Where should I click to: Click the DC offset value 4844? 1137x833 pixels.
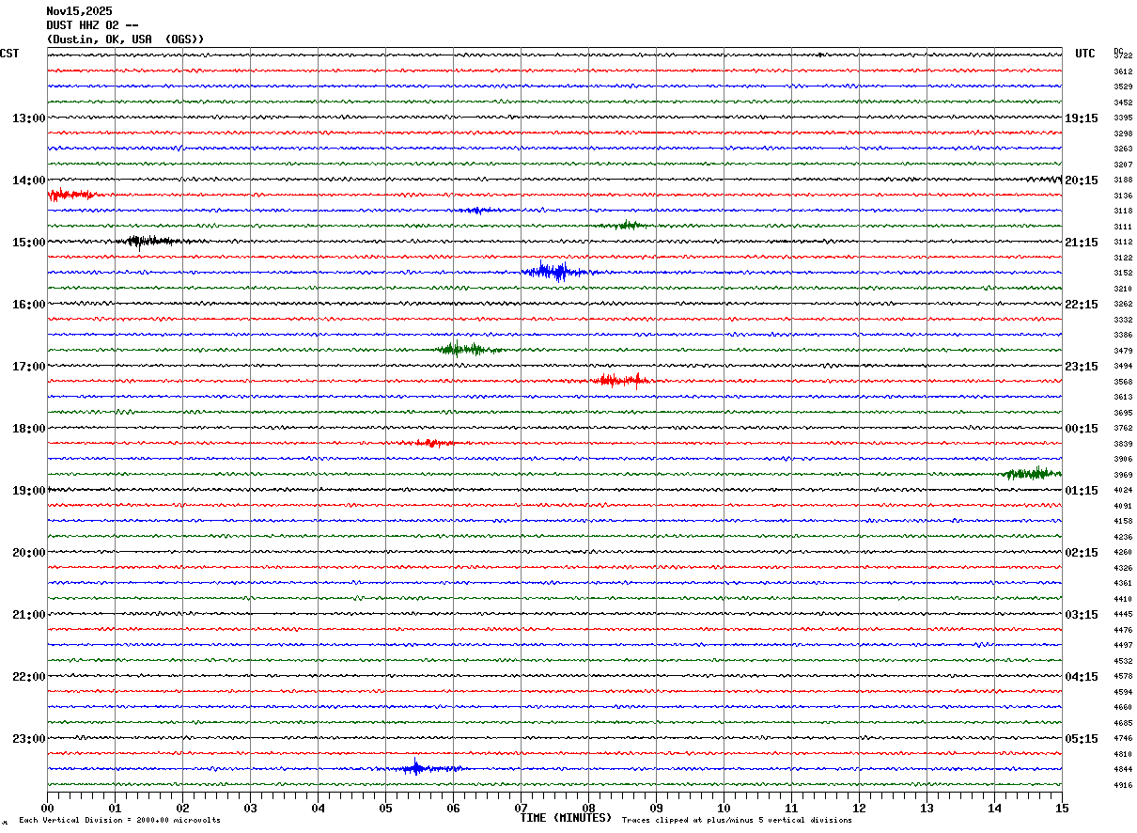(1123, 770)
